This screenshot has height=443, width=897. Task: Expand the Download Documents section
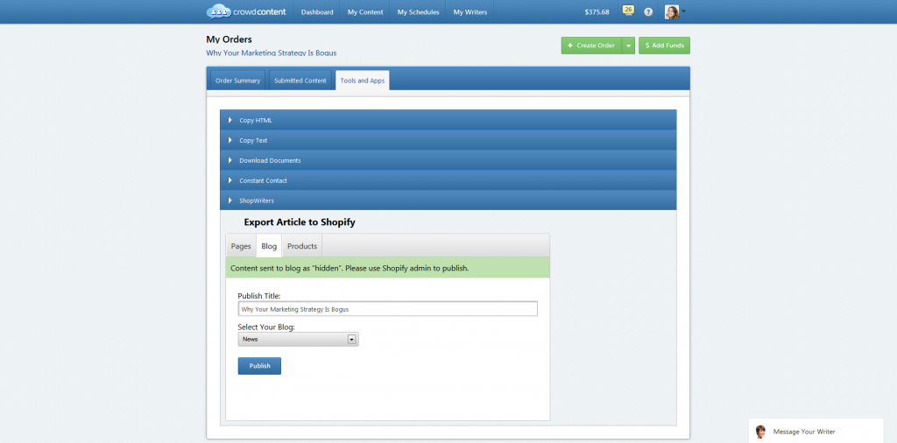point(448,160)
